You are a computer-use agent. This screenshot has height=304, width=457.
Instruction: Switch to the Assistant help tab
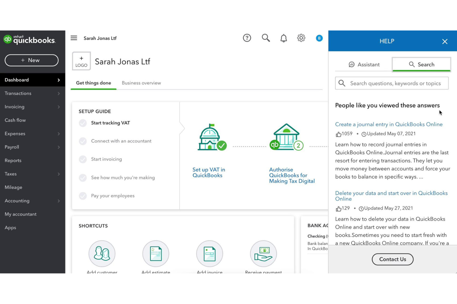364,64
